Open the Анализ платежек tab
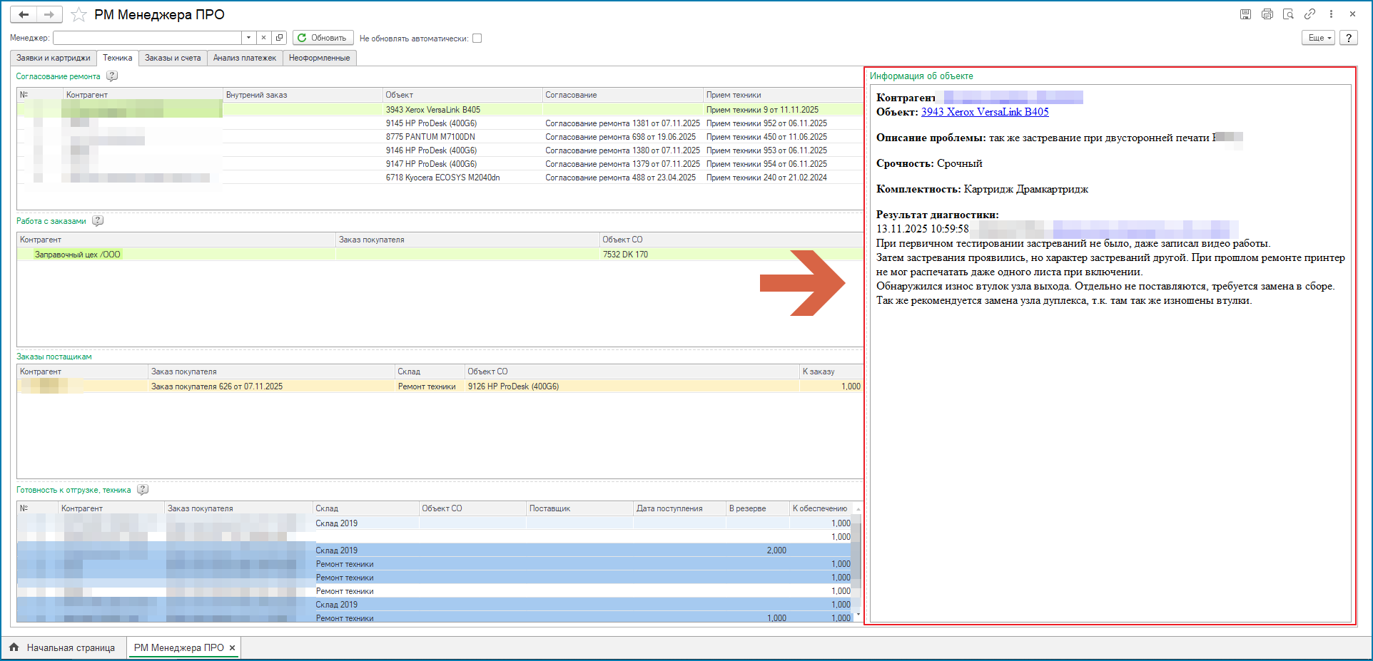Viewport: 1373px width, 661px height. click(244, 58)
